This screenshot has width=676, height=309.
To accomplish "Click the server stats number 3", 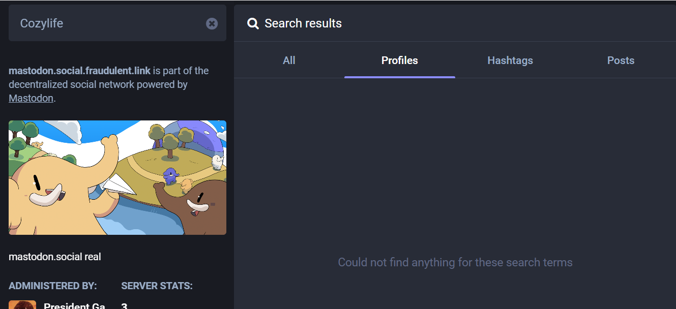I will (124, 305).
